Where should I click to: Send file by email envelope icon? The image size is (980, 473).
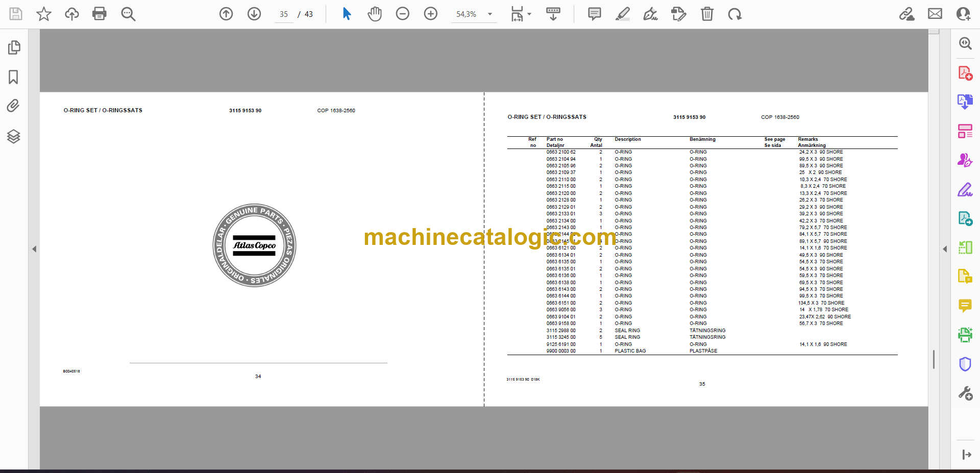[x=935, y=14]
